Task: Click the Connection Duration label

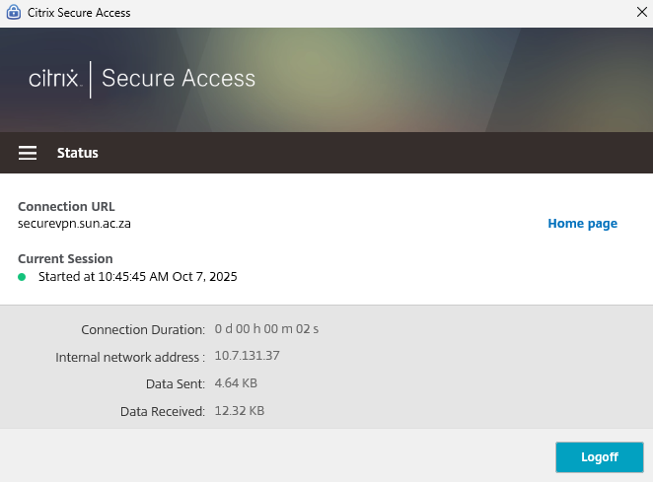Action: 143,329
